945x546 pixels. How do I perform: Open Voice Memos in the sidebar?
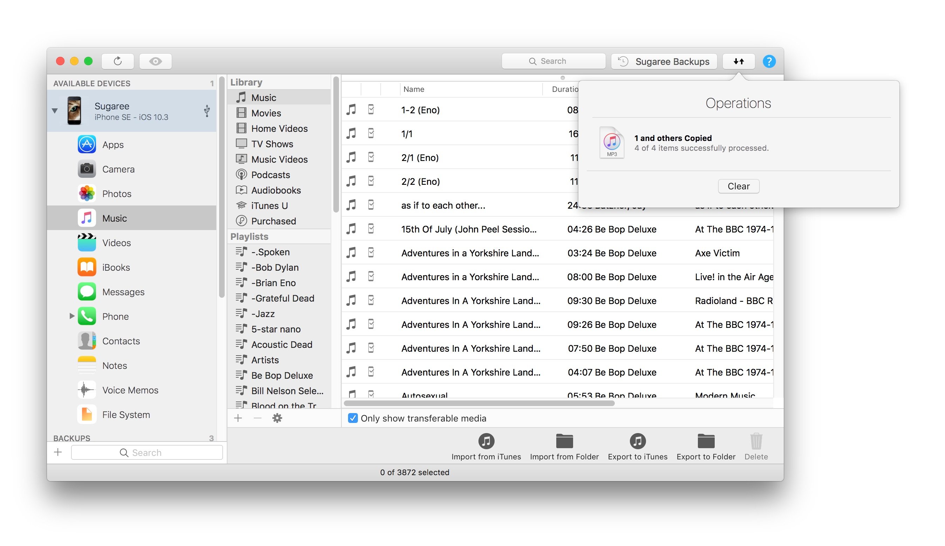[x=131, y=390]
